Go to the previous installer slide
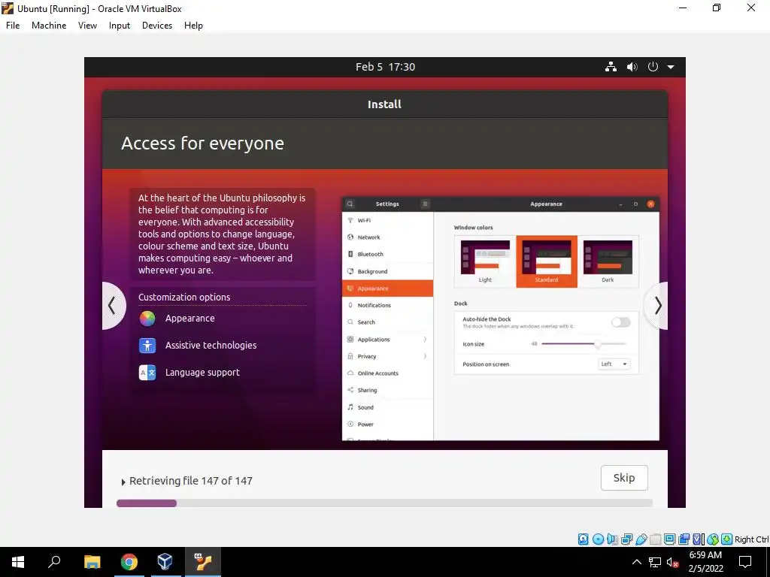Image resolution: width=770 pixels, height=577 pixels. click(113, 305)
